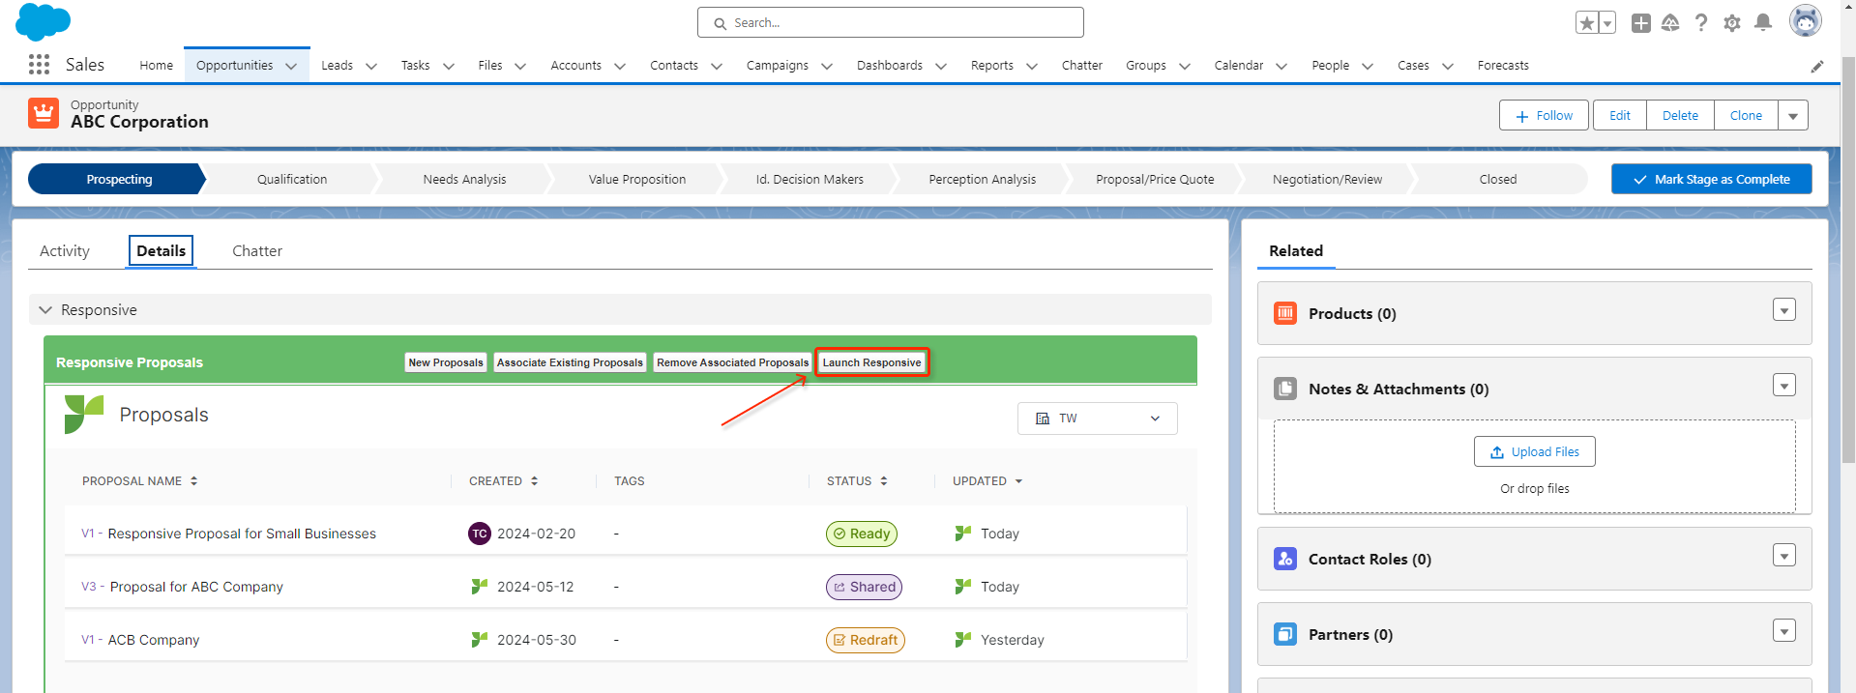The width and height of the screenshot is (1856, 693).
Task: Sort by Status column arrows
Action: point(884,481)
